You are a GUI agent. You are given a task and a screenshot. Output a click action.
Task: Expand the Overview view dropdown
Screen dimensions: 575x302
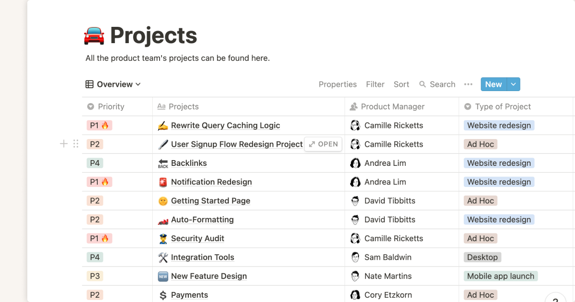pyautogui.click(x=138, y=84)
